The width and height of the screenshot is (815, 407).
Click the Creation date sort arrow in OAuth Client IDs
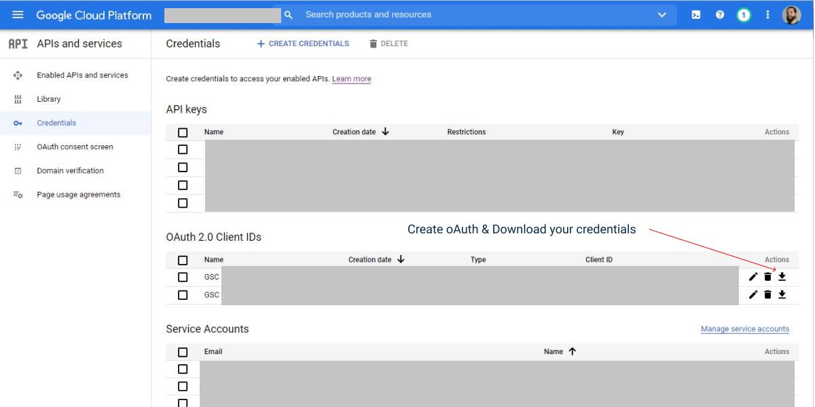point(401,259)
